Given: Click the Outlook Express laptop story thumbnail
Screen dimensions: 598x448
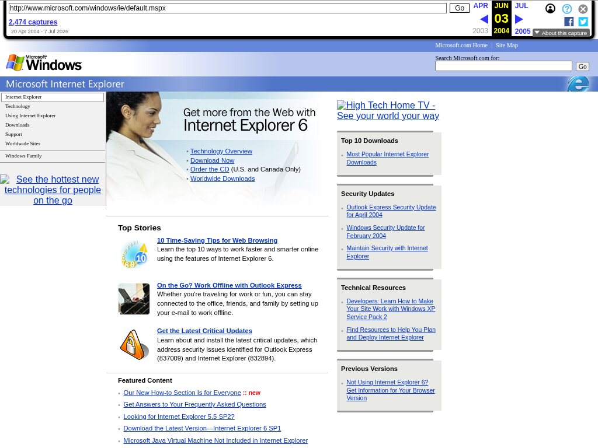Looking at the screenshot, I should [x=134, y=299].
